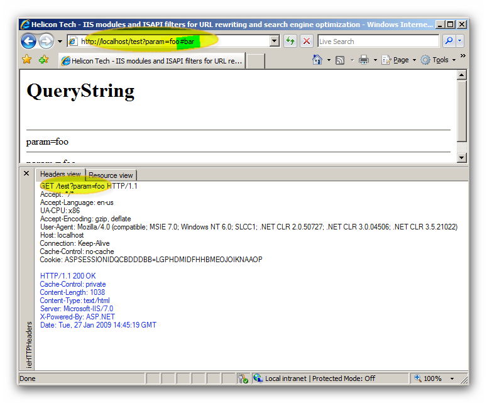
Task: Click the Stop loading red X icon
Action: pyautogui.click(x=306, y=41)
